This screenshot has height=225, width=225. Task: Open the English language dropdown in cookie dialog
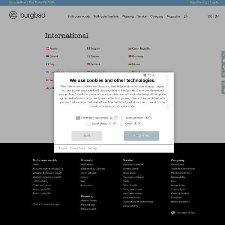155,75
